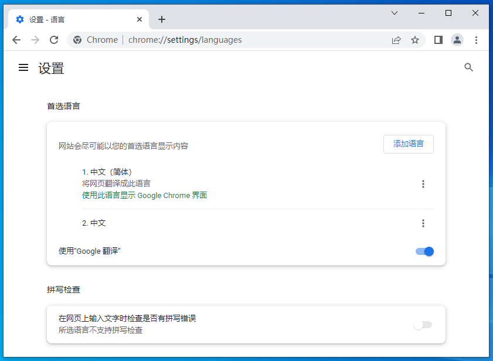
Task: Click the forward navigation arrow
Action: (35, 40)
